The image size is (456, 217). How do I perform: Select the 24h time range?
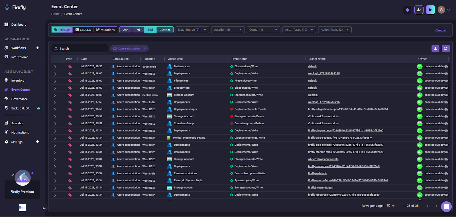coord(126,30)
